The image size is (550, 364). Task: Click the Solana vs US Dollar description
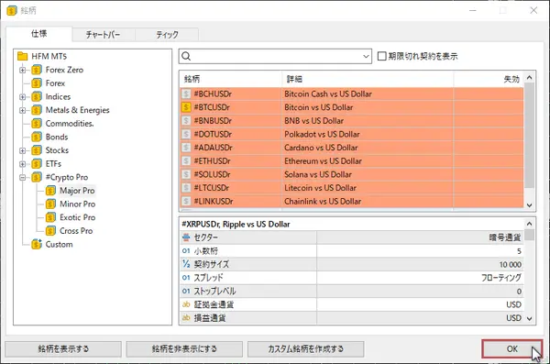(x=318, y=174)
